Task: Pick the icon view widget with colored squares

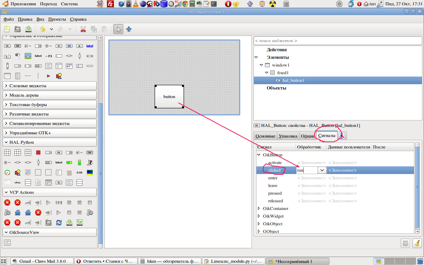Action: click(69, 66)
